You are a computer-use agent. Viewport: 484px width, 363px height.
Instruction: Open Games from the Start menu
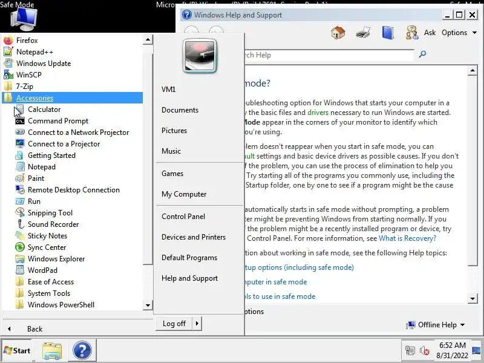tap(172, 174)
